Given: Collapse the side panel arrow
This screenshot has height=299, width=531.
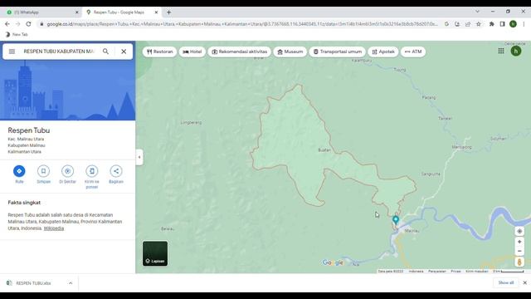Looking at the screenshot, I should (x=139, y=157).
